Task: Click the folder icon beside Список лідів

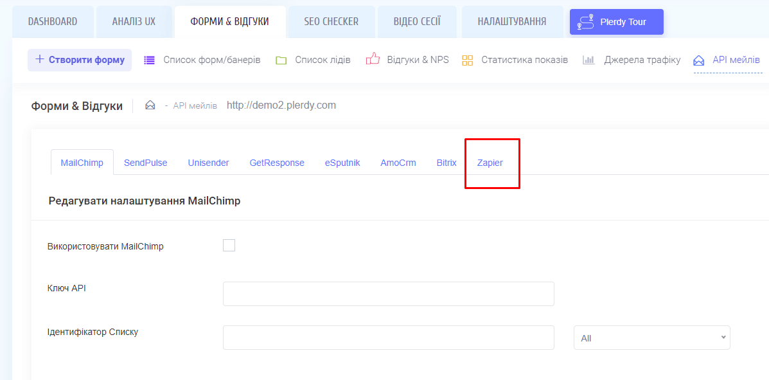Action: point(281,60)
